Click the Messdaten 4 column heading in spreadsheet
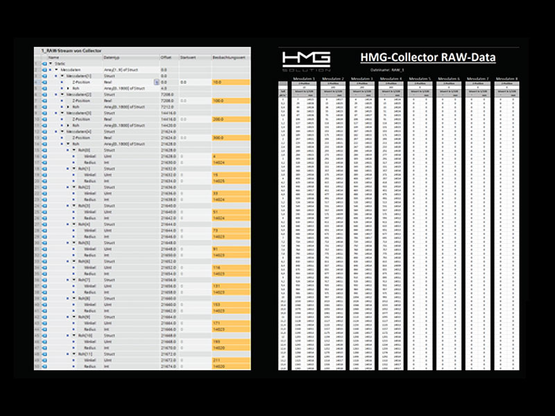The image size is (555, 416). click(391, 78)
